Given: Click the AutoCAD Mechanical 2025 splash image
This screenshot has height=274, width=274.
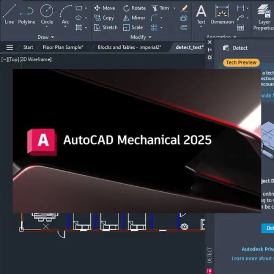Looking at the screenshot, I should [137, 141].
